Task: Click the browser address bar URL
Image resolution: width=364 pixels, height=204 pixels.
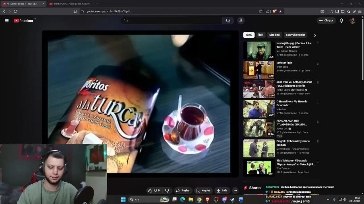Action: pos(109,11)
